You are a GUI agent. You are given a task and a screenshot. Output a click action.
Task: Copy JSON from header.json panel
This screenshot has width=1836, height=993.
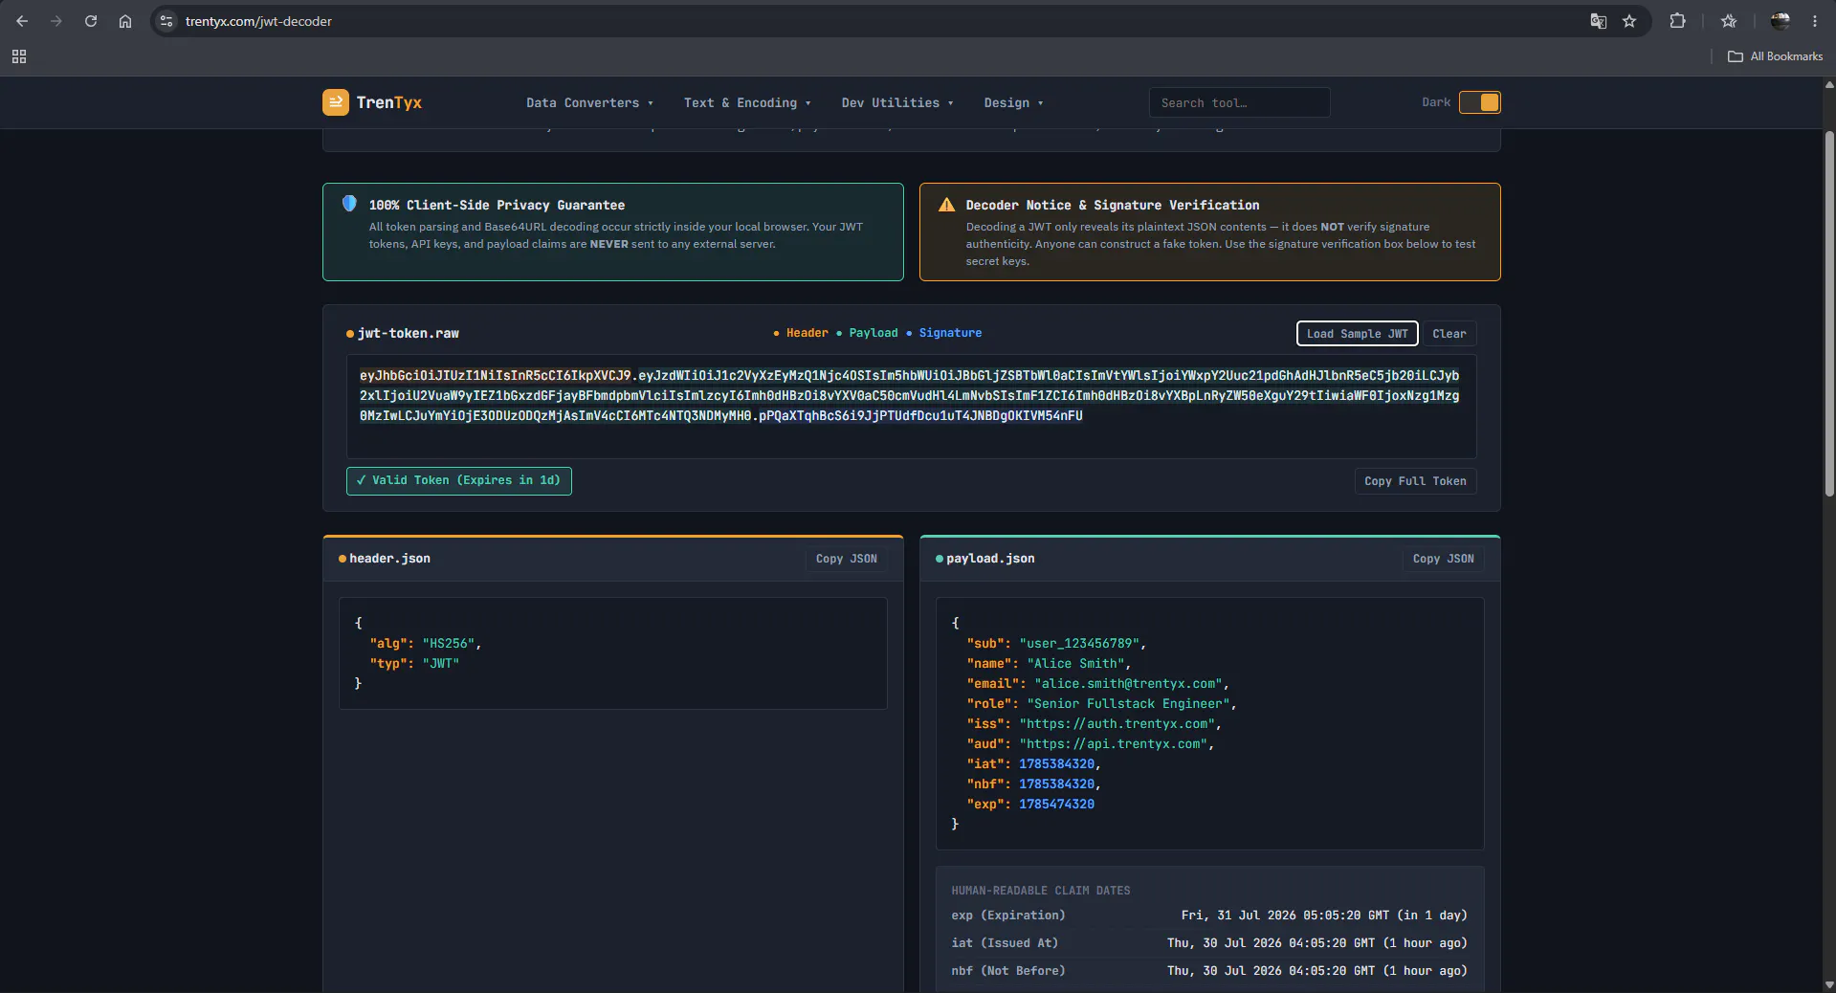pos(846,559)
